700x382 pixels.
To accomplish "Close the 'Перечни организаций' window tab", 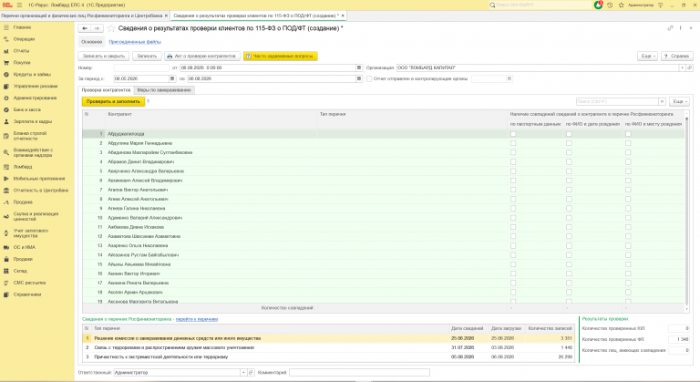I will pos(166,15).
